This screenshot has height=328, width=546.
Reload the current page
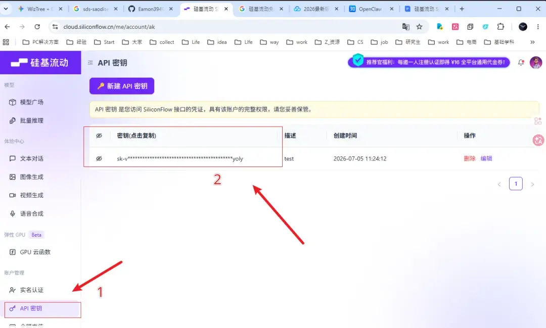[x=37, y=27]
